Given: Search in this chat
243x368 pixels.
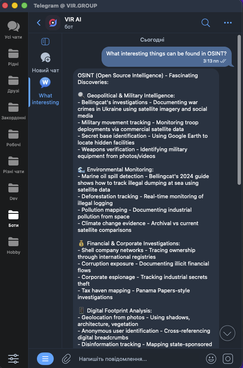Looking at the screenshot, I should point(206,23).
